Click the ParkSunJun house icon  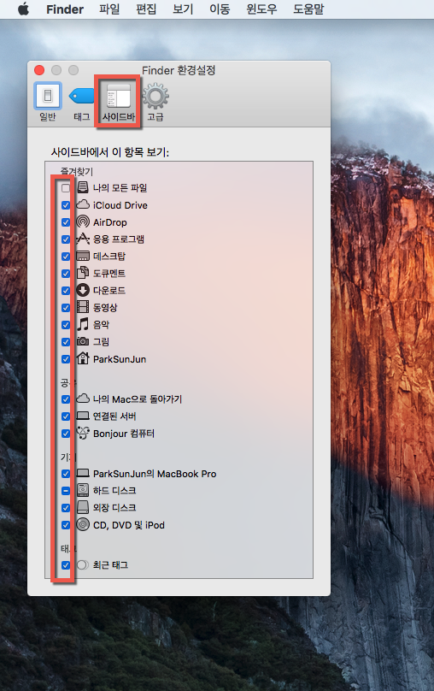click(83, 358)
